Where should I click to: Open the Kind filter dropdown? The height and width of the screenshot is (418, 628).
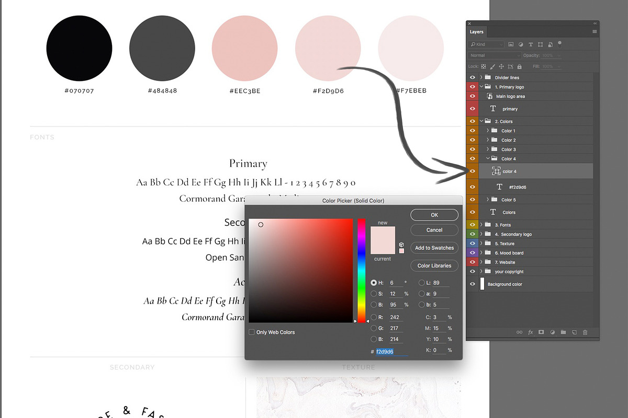pyautogui.click(x=487, y=45)
